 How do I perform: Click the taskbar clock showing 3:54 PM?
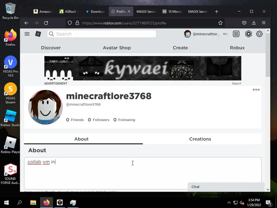click(x=254, y=203)
